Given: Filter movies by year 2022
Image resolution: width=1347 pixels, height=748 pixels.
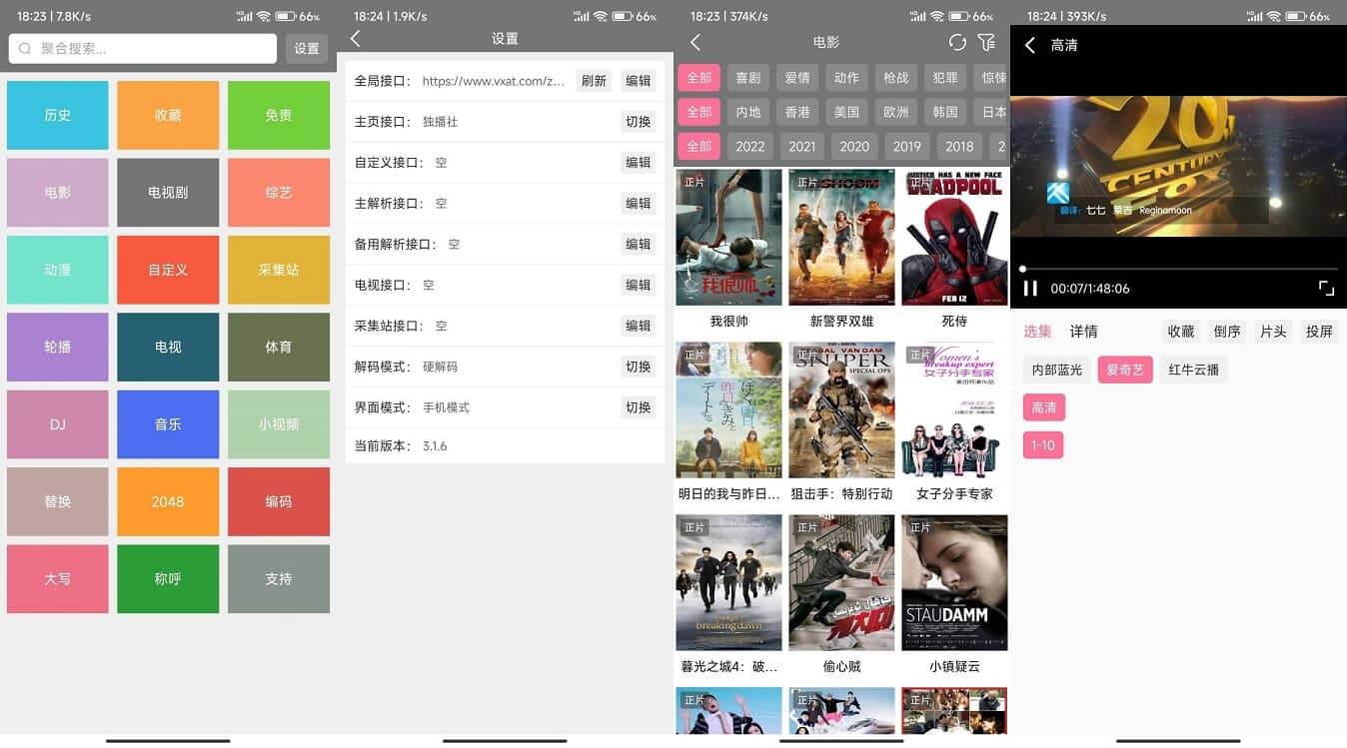Looking at the screenshot, I should pyautogui.click(x=749, y=146).
